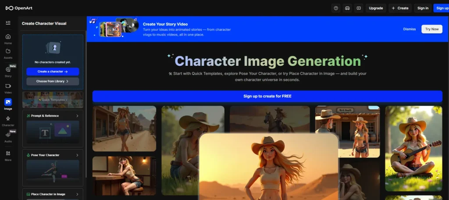Collapse the sidebar menu icon
This screenshot has width=449, height=200.
coord(8,23)
